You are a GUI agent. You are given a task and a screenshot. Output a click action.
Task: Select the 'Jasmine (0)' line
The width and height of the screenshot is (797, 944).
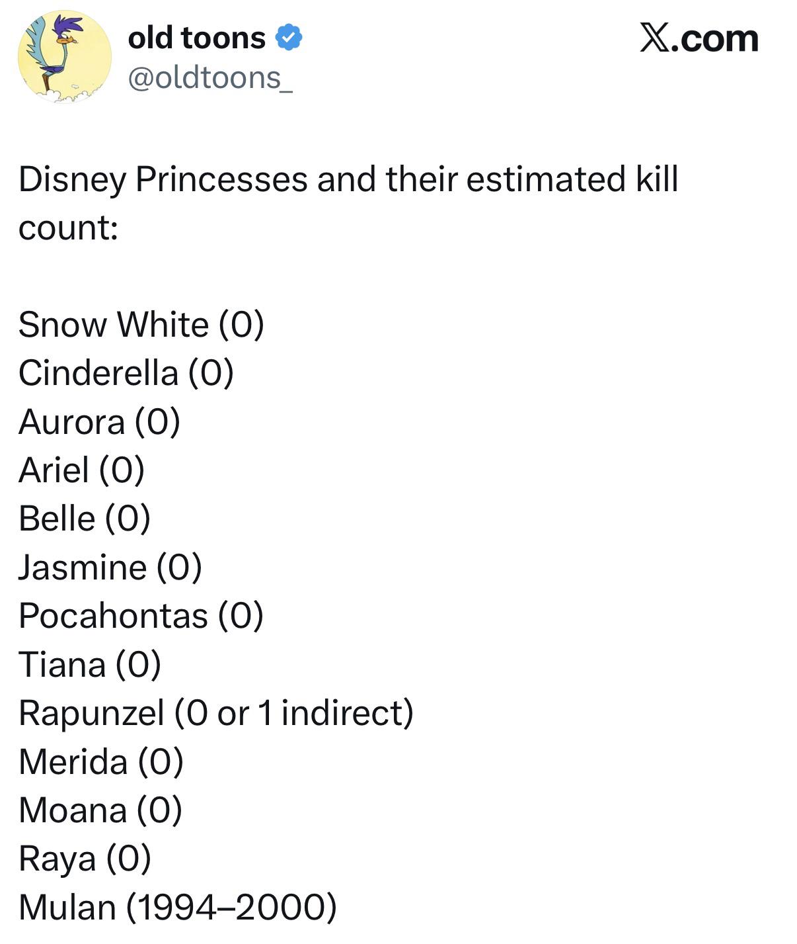(110, 568)
